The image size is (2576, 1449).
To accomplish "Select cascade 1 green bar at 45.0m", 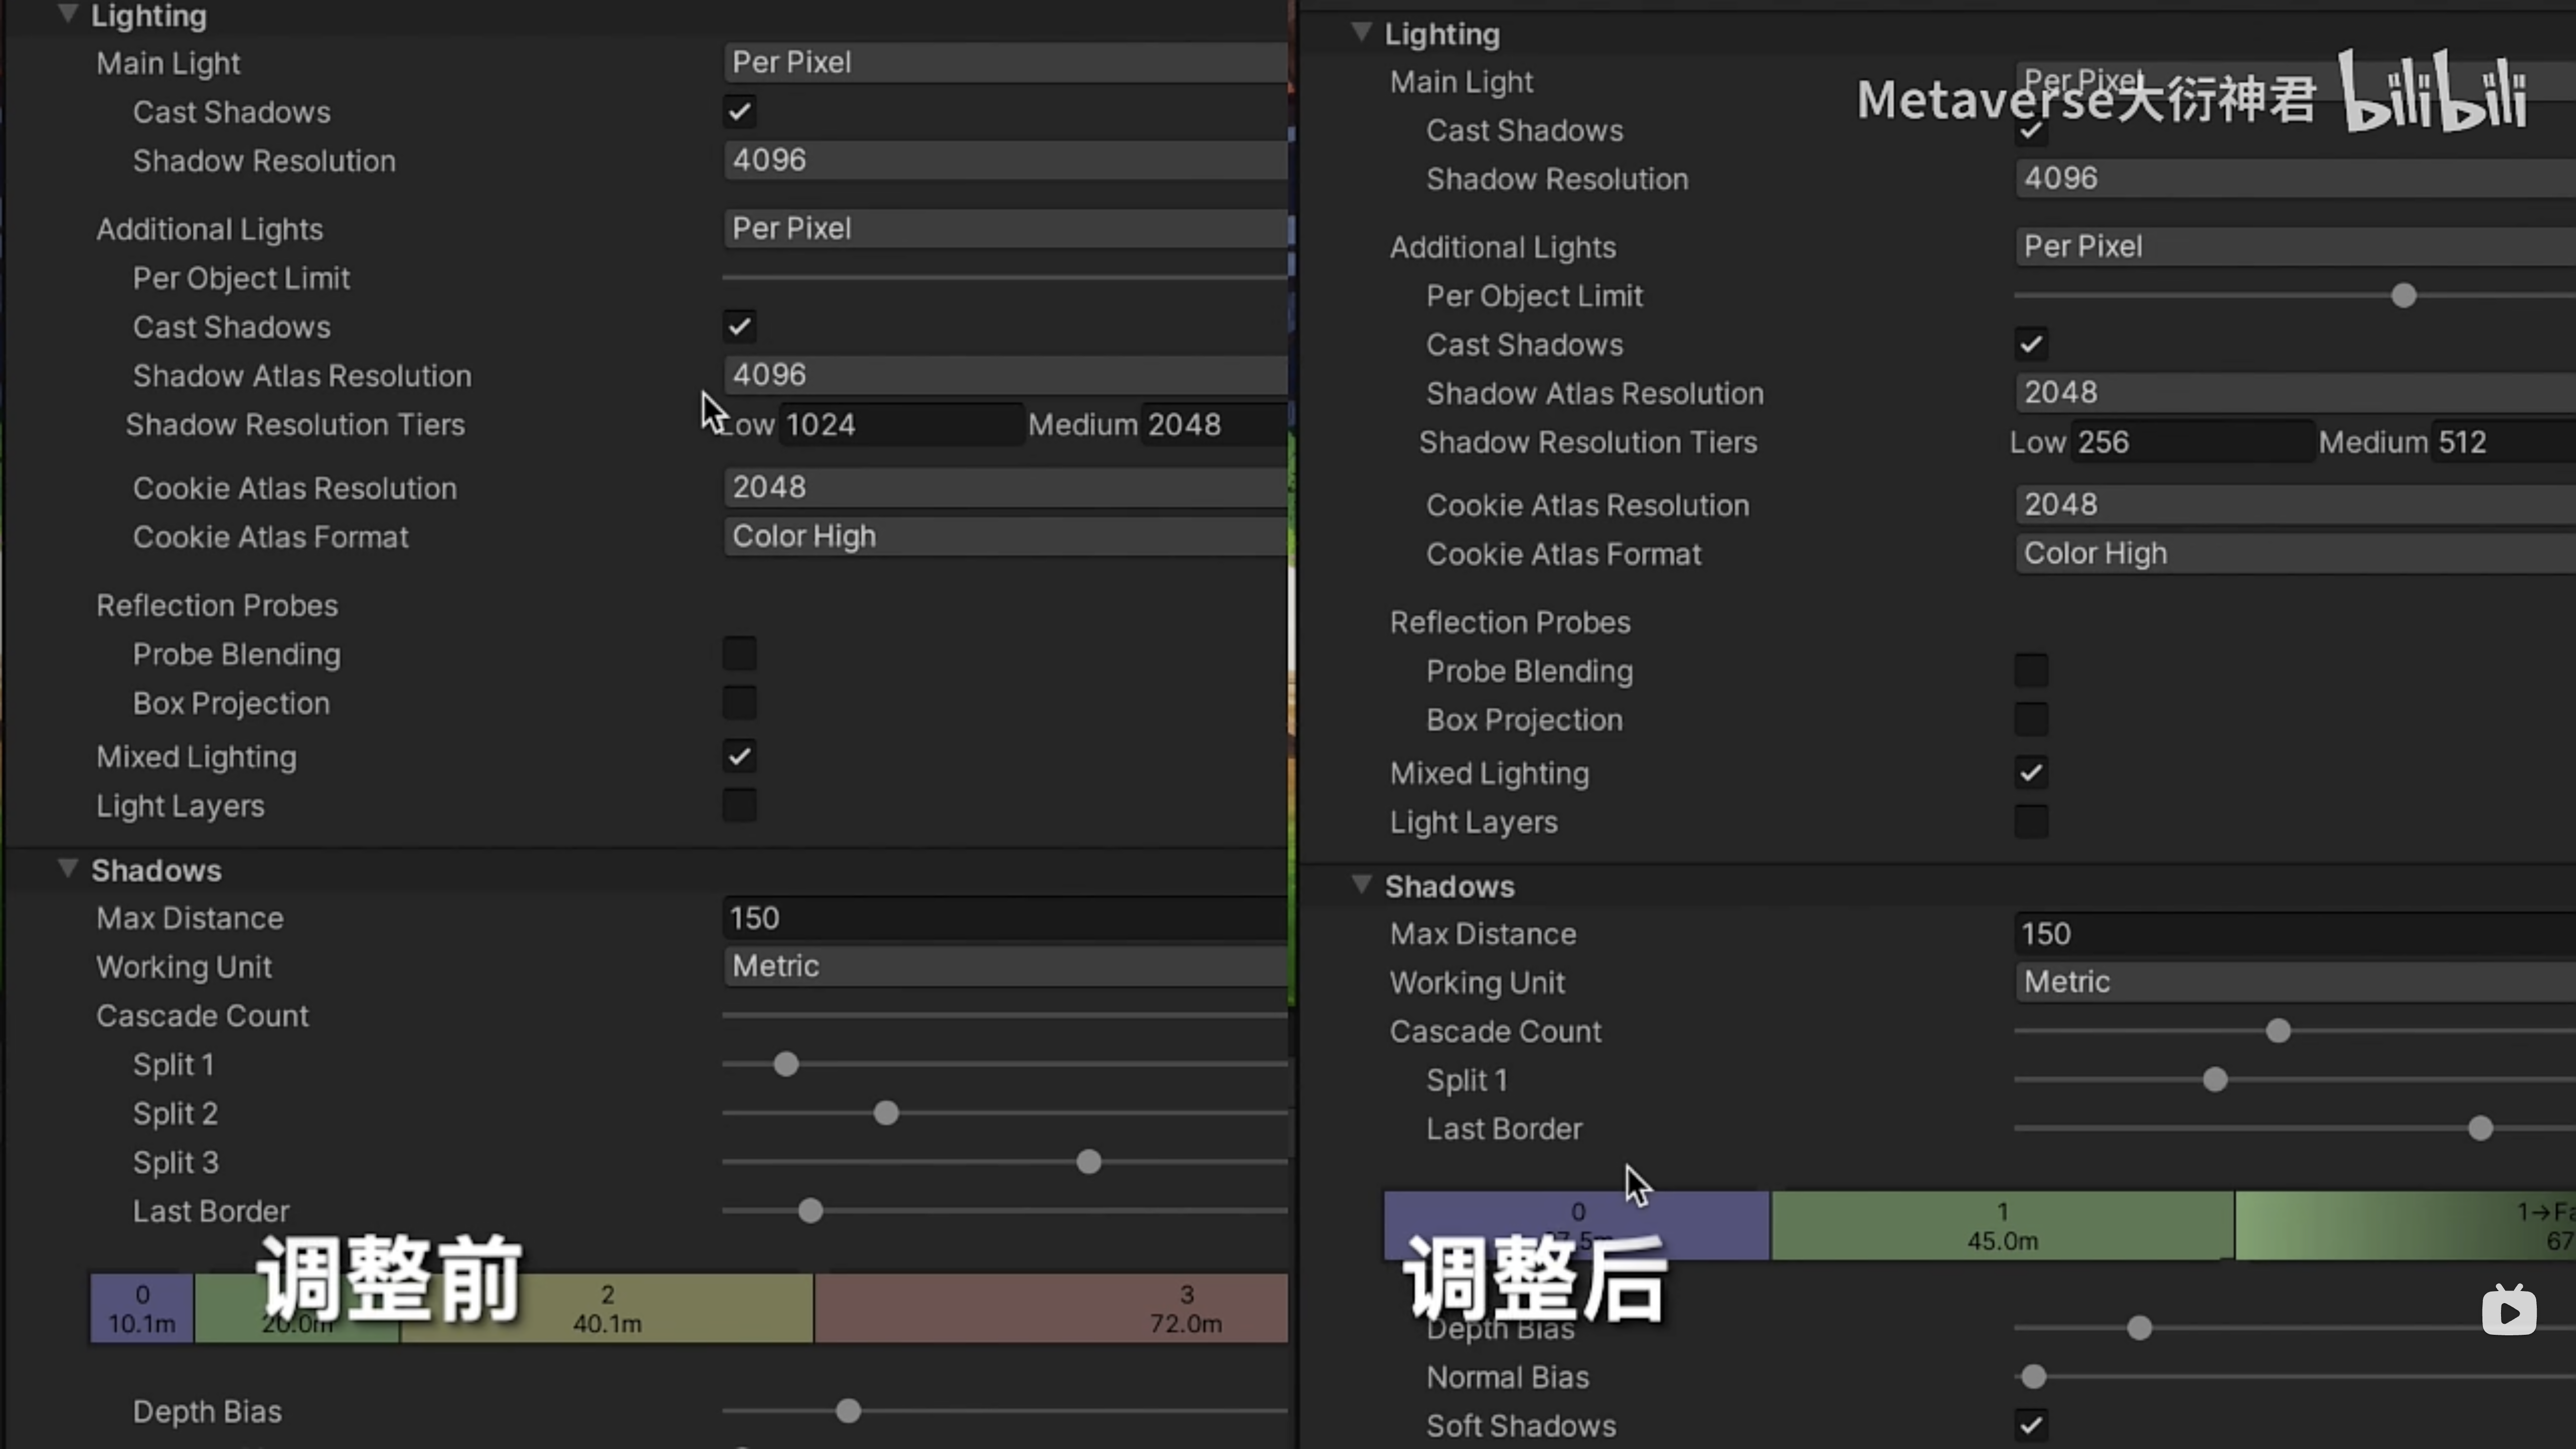I will pyautogui.click(x=2002, y=1225).
